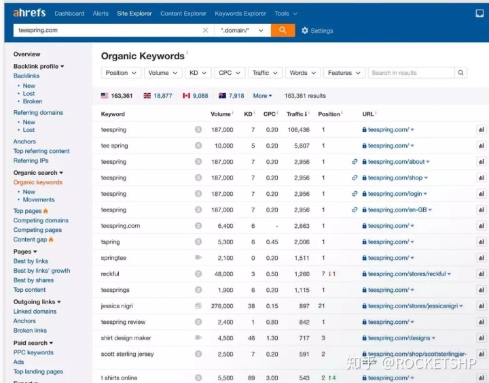Switch to Content Explorer tab
The image size is (489, 383).
(183, 13)
